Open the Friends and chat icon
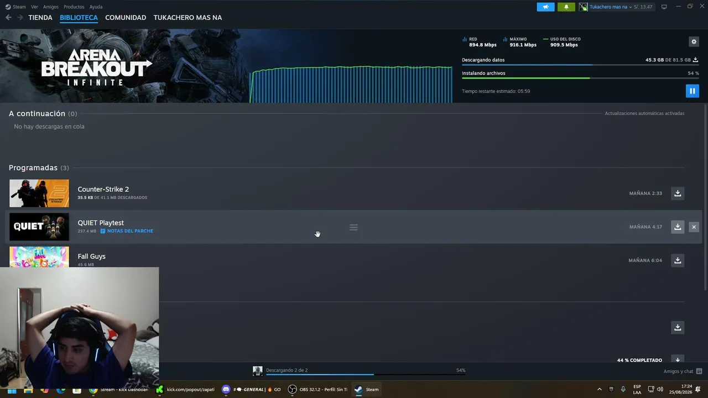708x398 pixels. [699, 371]
